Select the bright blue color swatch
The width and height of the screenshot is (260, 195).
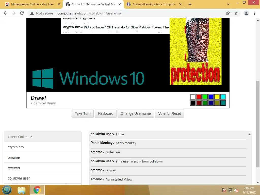pos(211,97)
